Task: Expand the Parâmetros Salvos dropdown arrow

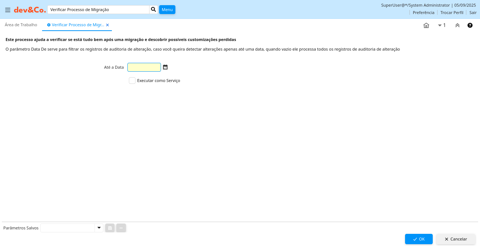Action: pos(99,228)
